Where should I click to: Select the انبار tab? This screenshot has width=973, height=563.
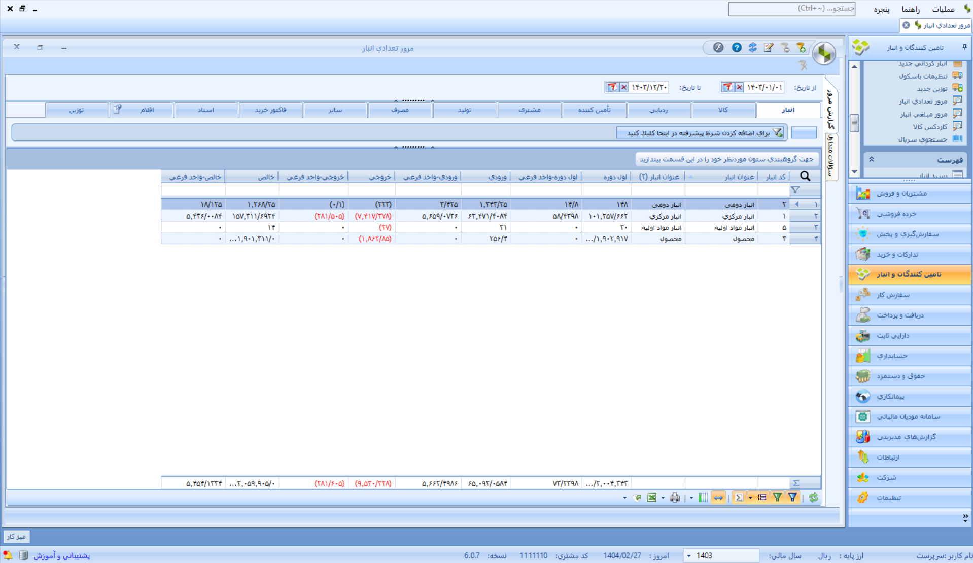coord(788,110)
